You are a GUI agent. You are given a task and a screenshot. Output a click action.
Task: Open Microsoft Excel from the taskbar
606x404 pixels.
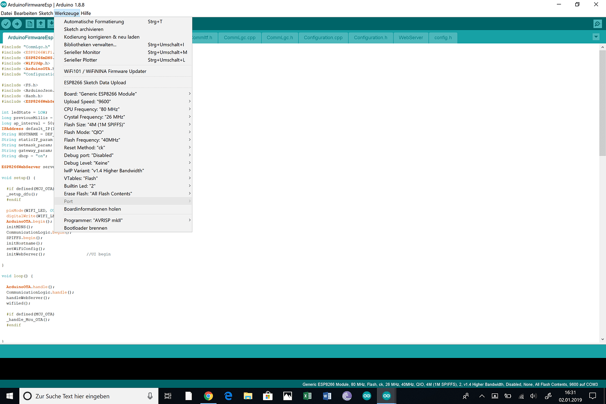307,396
